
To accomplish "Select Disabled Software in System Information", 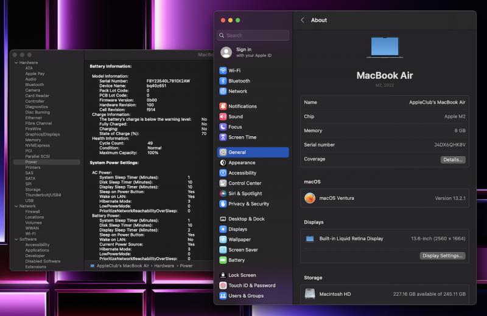I will coord(43,261).
